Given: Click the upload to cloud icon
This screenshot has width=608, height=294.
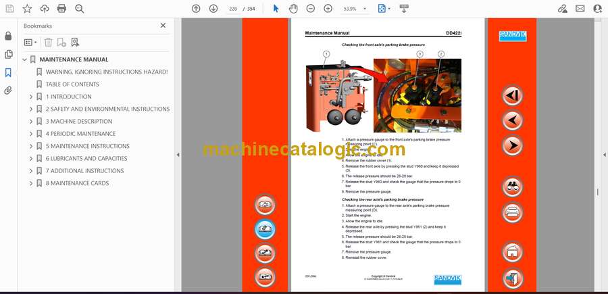Looking at the screenshot, I should (45, 9).
